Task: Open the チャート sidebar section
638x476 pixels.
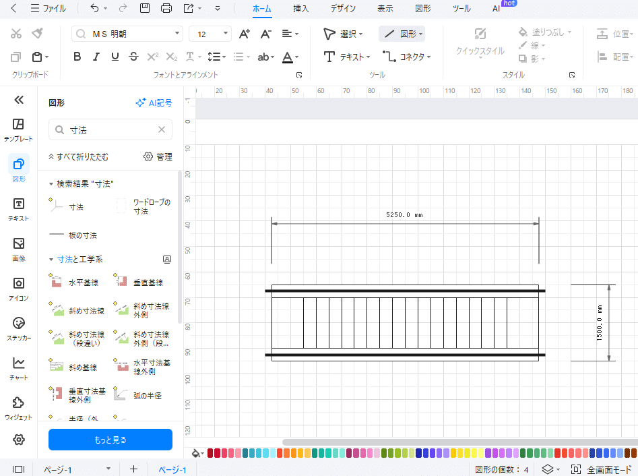Action: (x=18, y=369)
